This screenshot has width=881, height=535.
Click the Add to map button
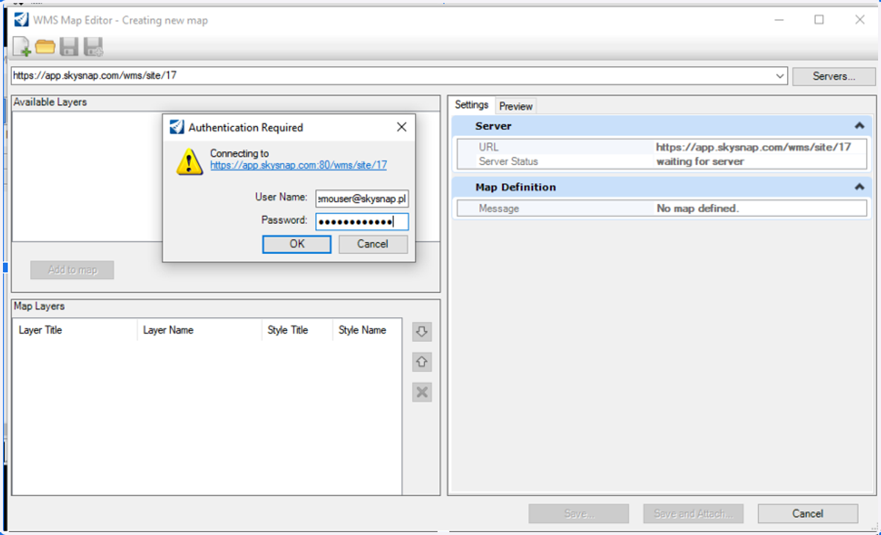click(72, 269)
